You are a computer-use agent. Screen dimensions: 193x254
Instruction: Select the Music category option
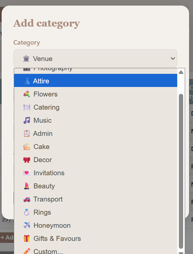(x=96, y=120)
